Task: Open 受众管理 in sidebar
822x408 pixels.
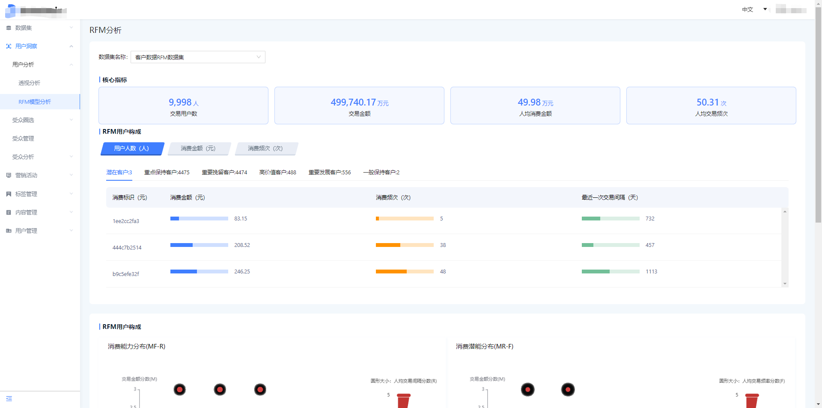Action: pyautogui.click(x=23, y=138)
